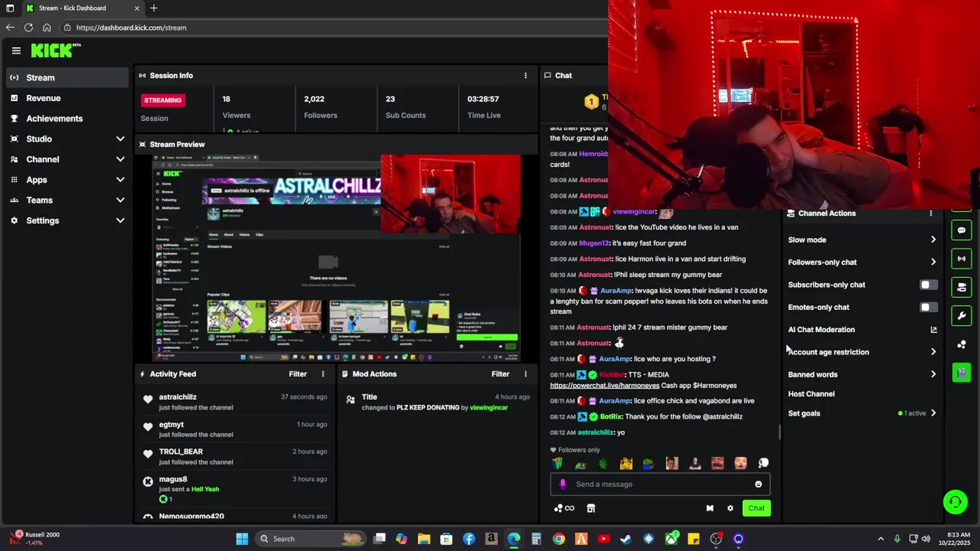This screenshot has width=980, height=551.
Task: Select Revenue in the sidebar
Action: tap(67, 98)
